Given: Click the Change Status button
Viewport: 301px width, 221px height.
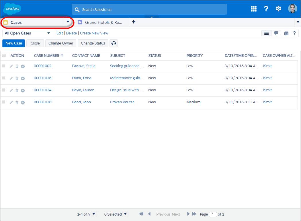Looking at the screenshot, I should 93,43.
